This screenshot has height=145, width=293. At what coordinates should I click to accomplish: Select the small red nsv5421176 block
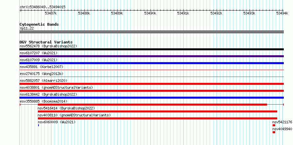(274, 125)
